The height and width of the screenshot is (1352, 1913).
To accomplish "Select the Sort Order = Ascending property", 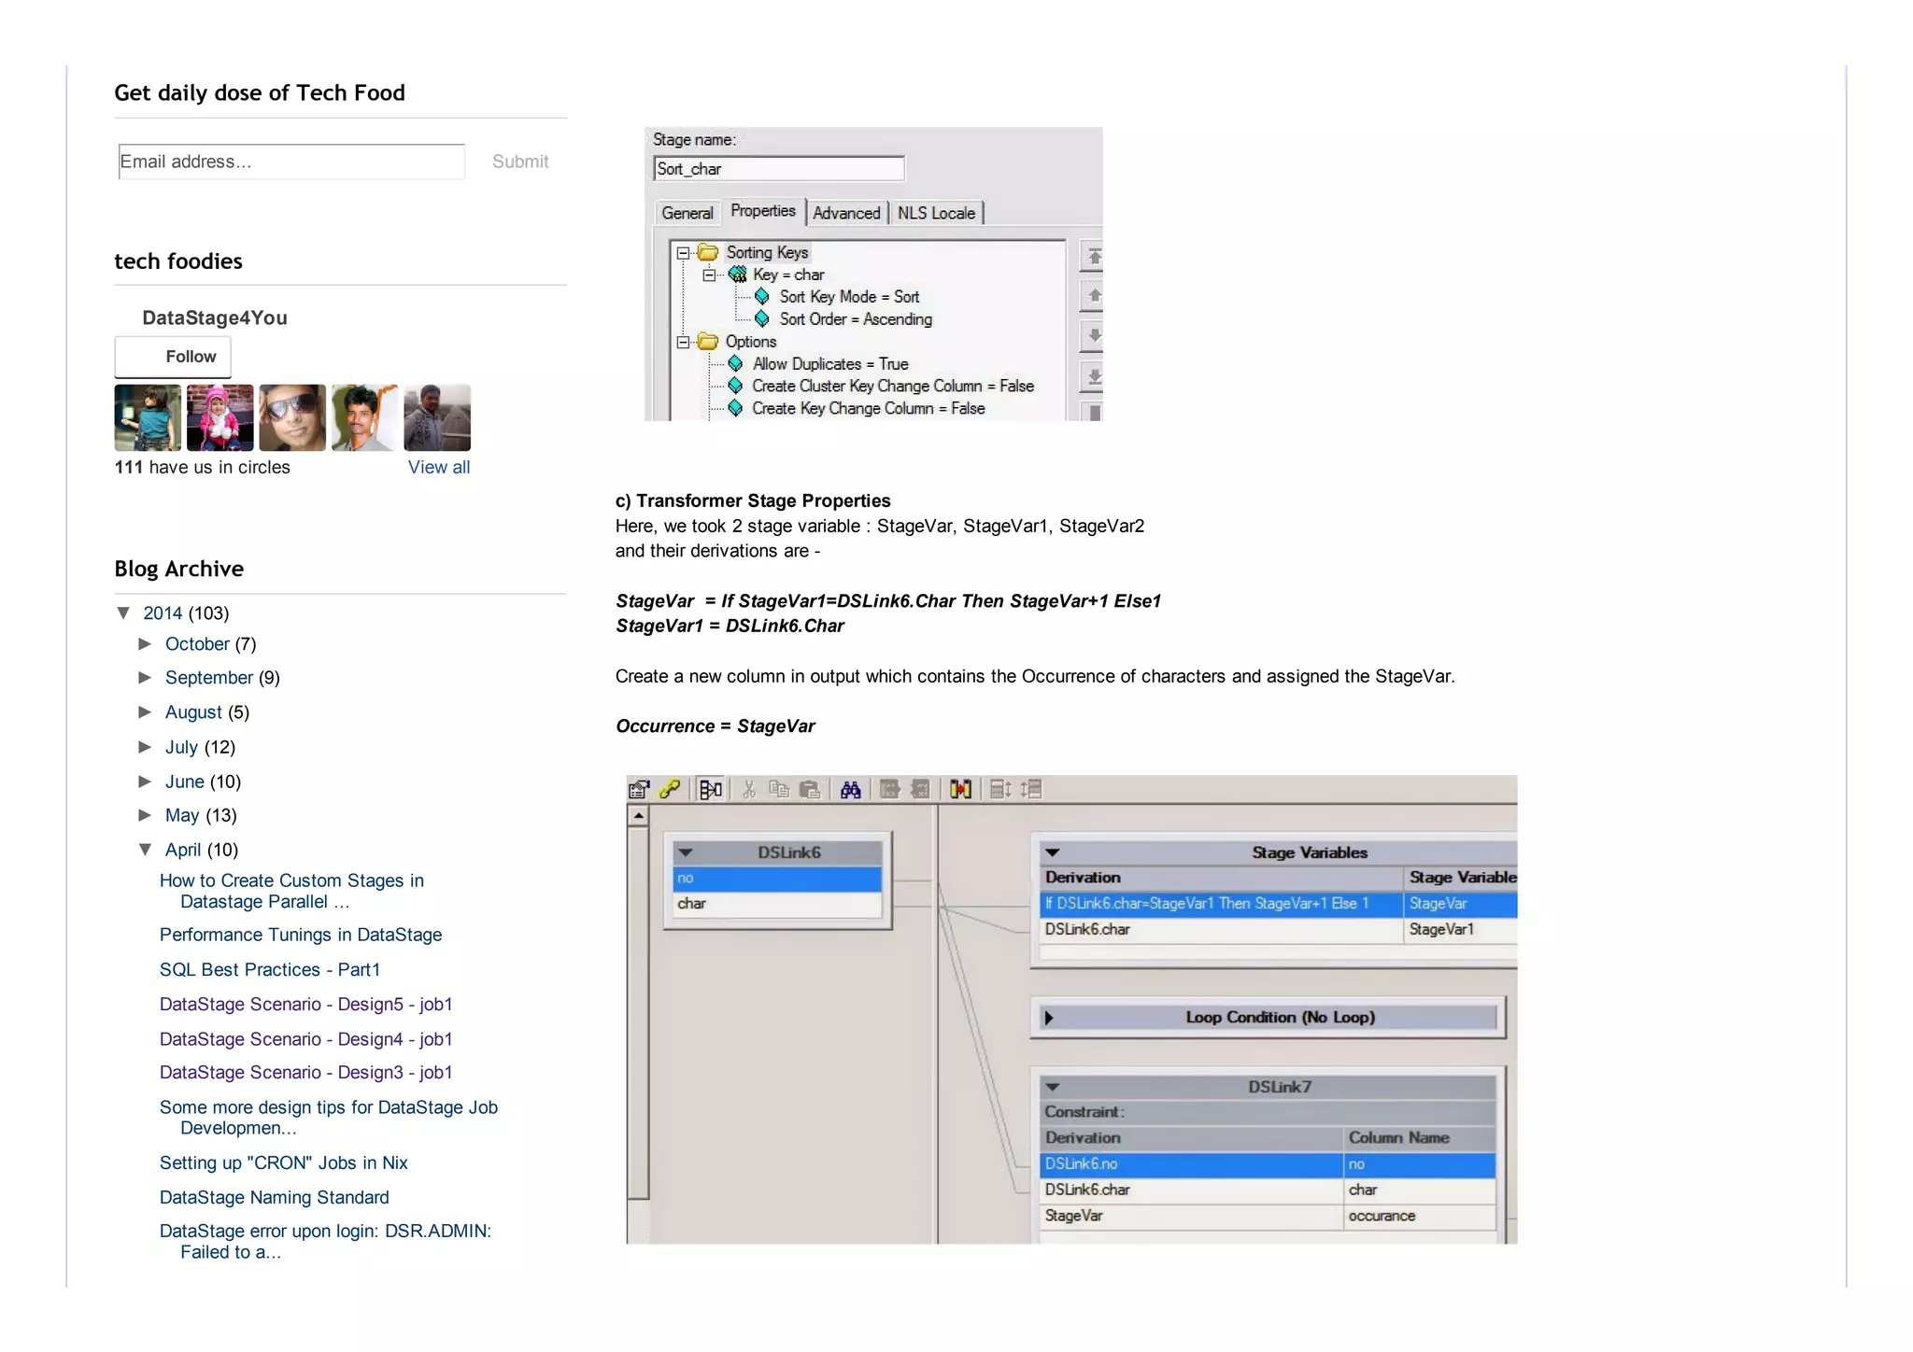I will (x=855, y=319).
